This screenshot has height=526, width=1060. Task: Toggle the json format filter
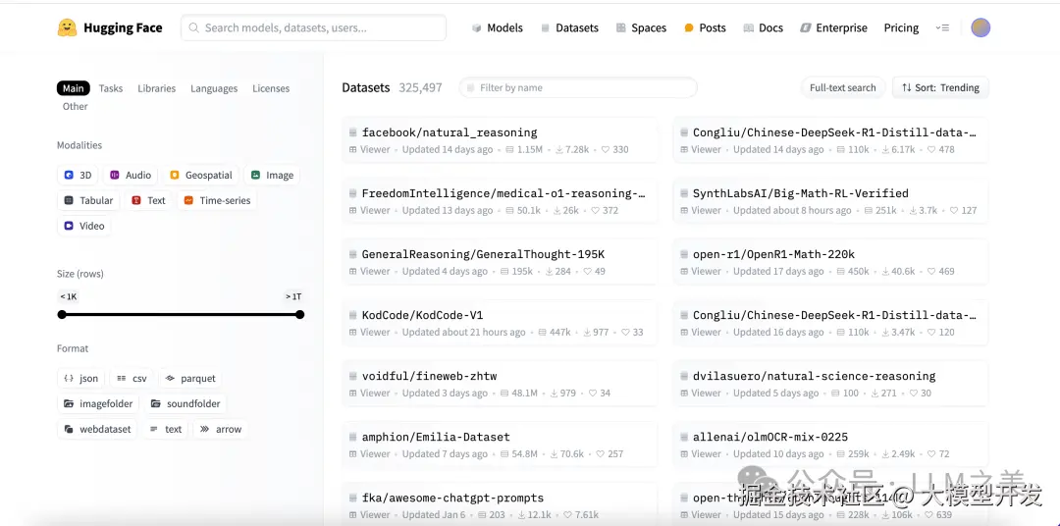[81, 379]
